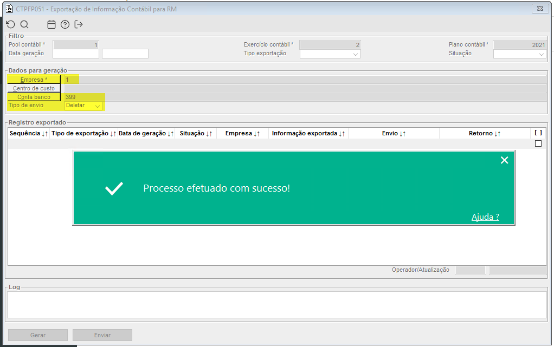Click the Conta banco lookup button
This screenshot has width=554, height=347.
point(34,97)
